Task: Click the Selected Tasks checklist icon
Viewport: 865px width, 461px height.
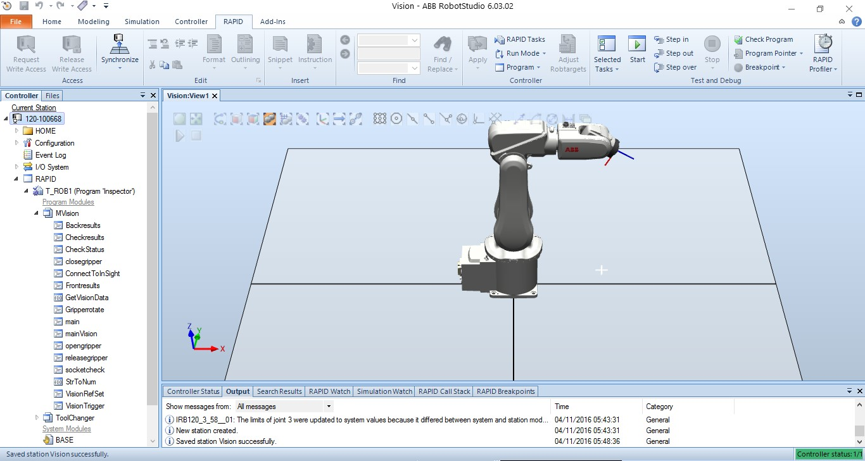Action: point(607,44)
